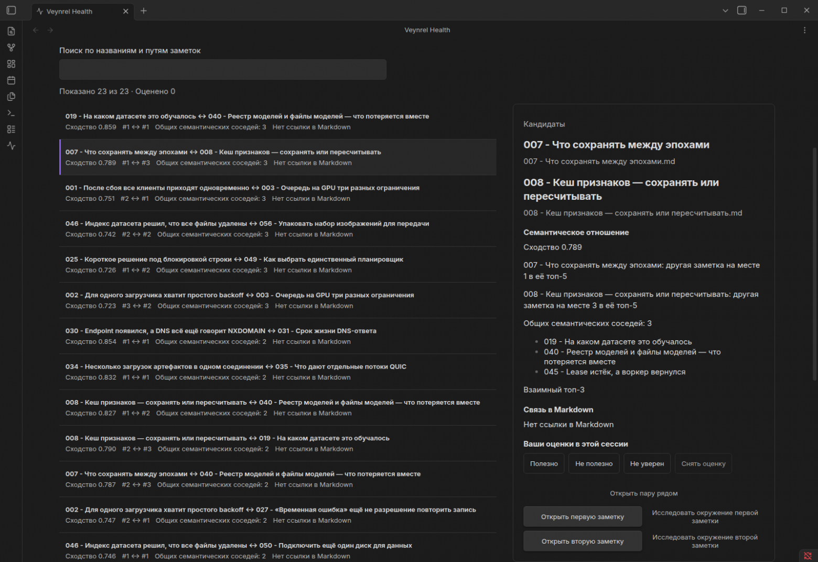Image resolution: width=818 pixels, height=562 pixels.
Task: Click the details panel vertical scrollbar
Action: click(814, 265)
